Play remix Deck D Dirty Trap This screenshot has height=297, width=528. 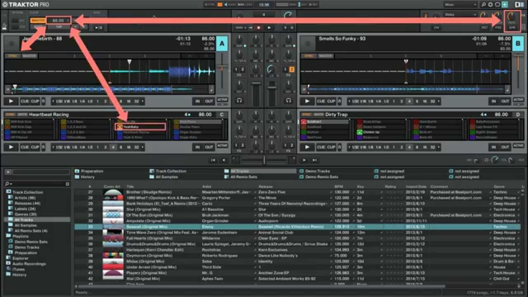[x=307, y=147]
